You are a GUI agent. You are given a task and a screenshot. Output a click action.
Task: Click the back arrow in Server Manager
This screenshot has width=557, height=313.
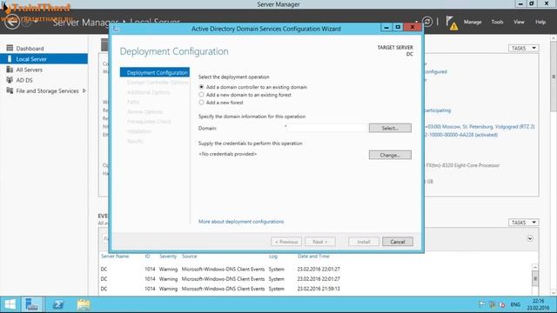pyautogui.click(x=12, y=22)
